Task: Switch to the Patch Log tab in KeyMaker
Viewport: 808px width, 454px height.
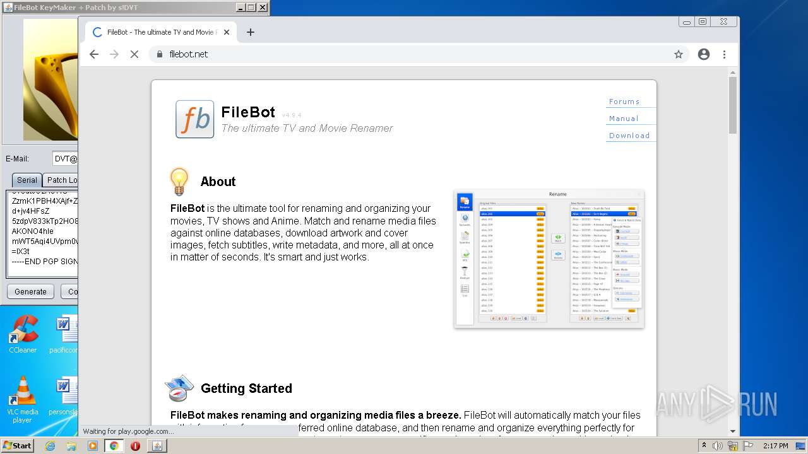Action: [x=61, y=180]
